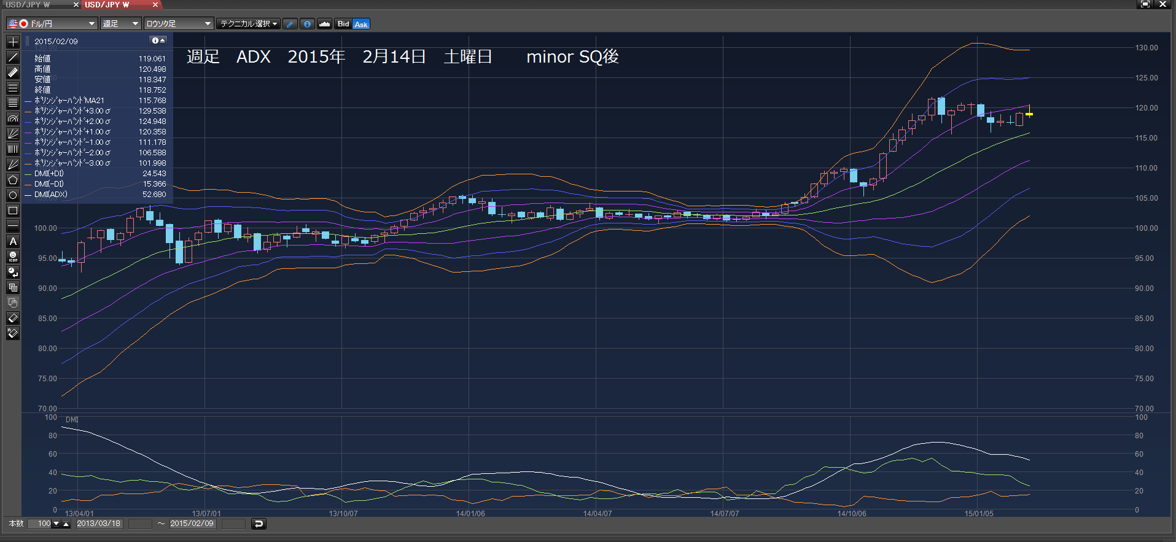This screenshot has width=1176, height=542.
Task: Select the pentagon shape tool
Action: tap(13, 180)
